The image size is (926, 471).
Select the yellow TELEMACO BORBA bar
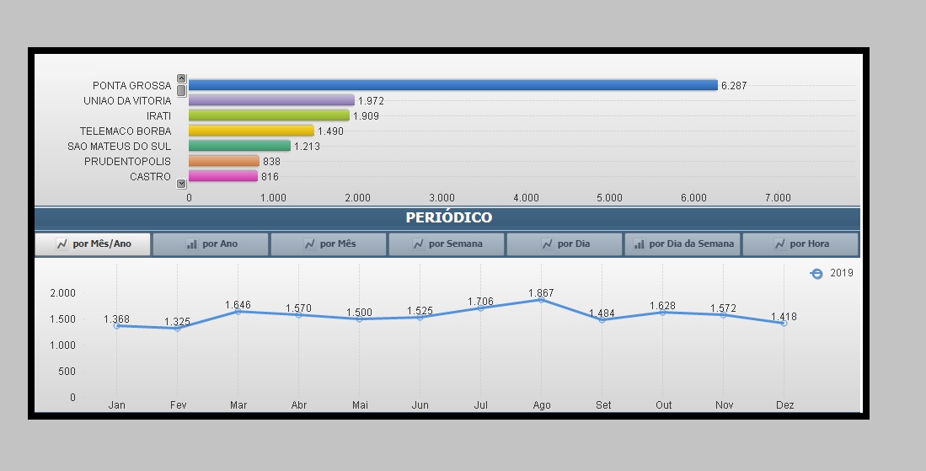[251, 131]
